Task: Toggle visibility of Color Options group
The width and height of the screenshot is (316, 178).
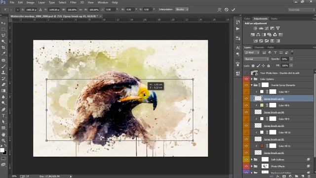Action: click(246, 79)
